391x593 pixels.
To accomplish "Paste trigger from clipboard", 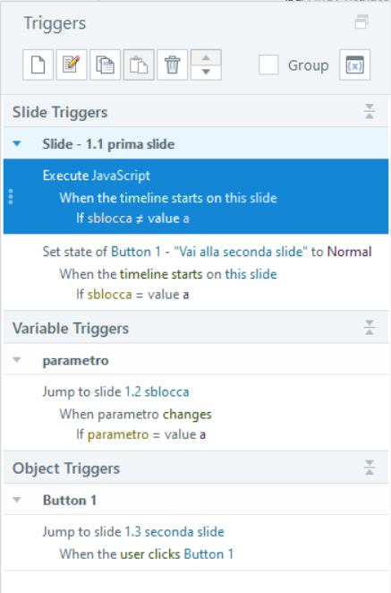I will click(x=139, y=64).
